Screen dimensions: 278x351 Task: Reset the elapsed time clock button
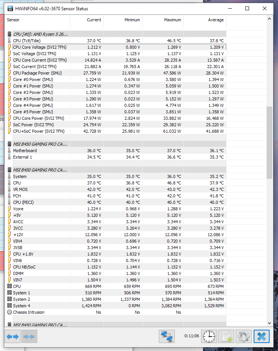[209, 337]
